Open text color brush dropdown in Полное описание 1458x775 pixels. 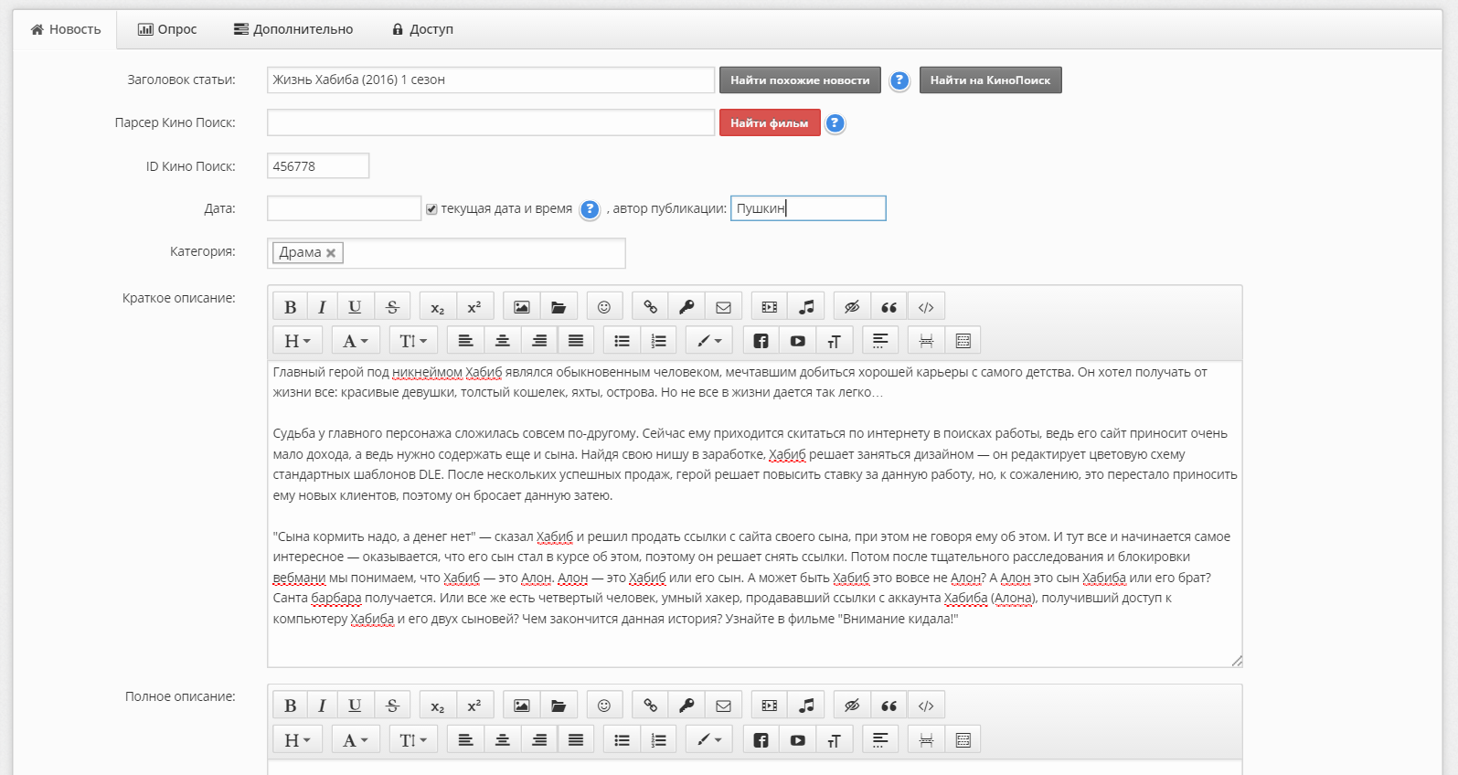709,739
